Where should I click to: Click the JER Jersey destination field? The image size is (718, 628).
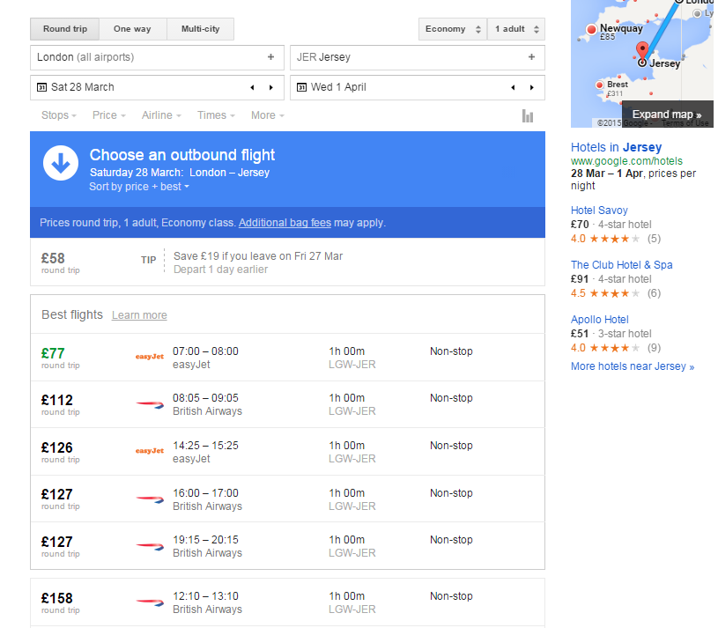pos(418,57)
